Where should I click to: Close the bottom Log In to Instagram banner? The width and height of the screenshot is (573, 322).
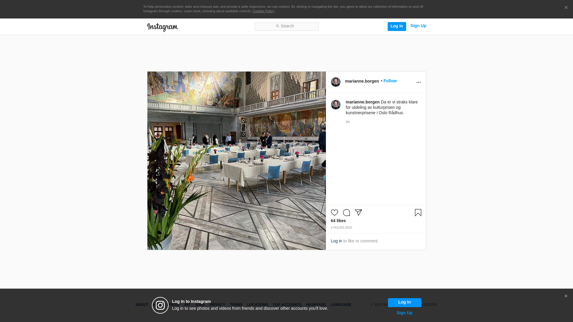click(x=566, y=296)
